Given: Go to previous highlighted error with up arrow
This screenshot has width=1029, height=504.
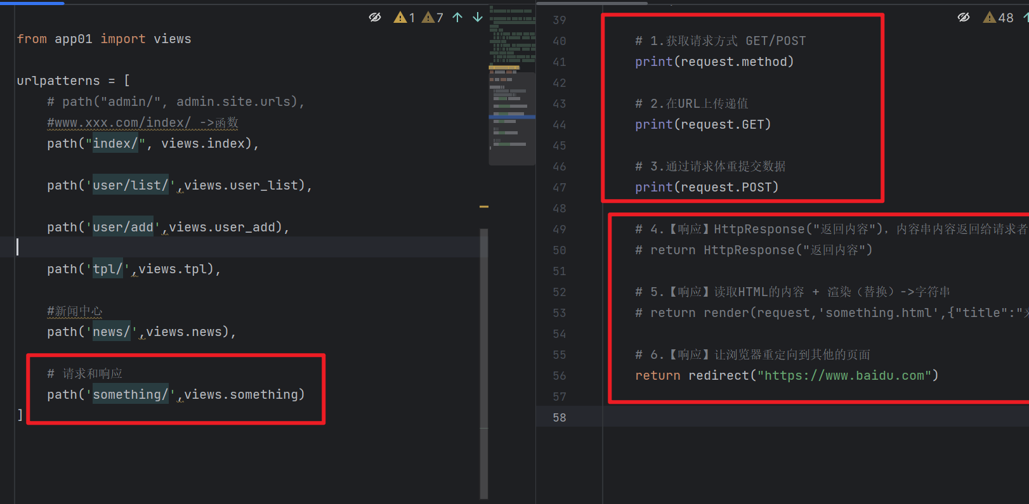Looking at the screenshot, I should (457, 17).
